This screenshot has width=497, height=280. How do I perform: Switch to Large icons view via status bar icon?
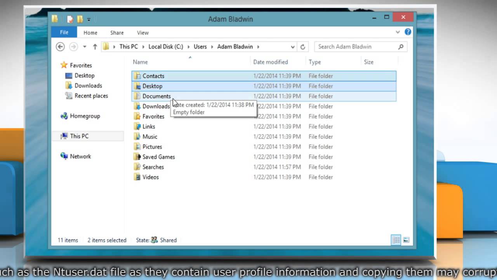406,240
